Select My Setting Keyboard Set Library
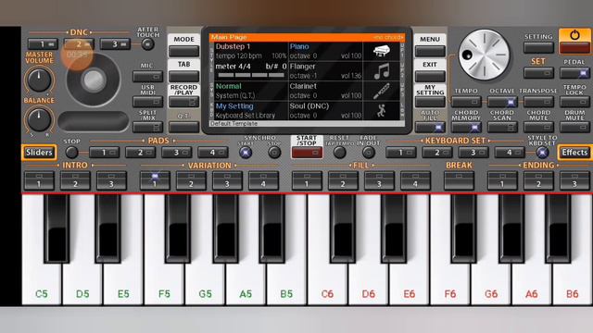Viewport: 593px width, 333px height. pyautogui.click(x=251, y=111)
